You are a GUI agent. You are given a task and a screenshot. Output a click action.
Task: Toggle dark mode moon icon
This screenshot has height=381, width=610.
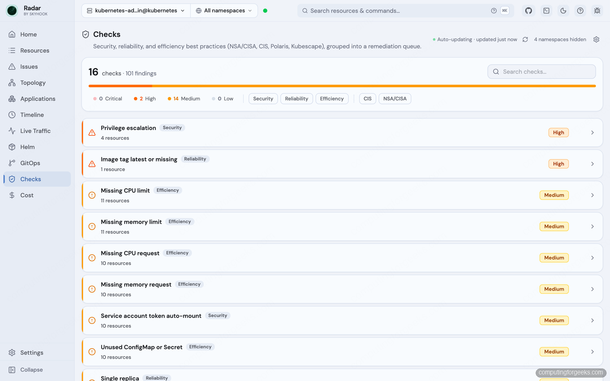[x=563, y=11]
